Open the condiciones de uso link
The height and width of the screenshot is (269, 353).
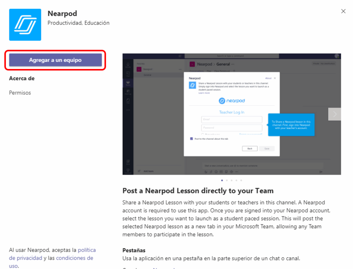(x=51, y=262)
